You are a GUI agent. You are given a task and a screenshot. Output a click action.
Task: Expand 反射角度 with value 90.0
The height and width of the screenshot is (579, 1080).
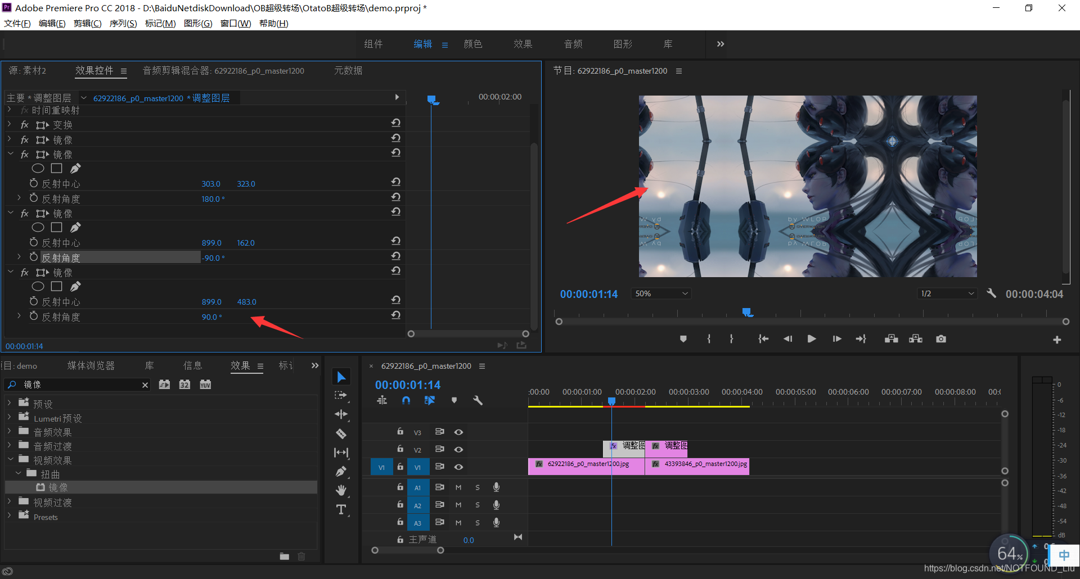pos(19,316)
